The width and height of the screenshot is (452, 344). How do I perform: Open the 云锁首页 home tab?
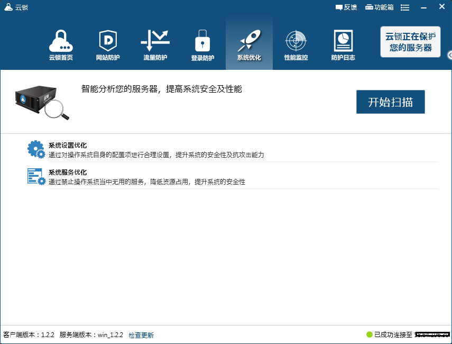pos(61,45)
